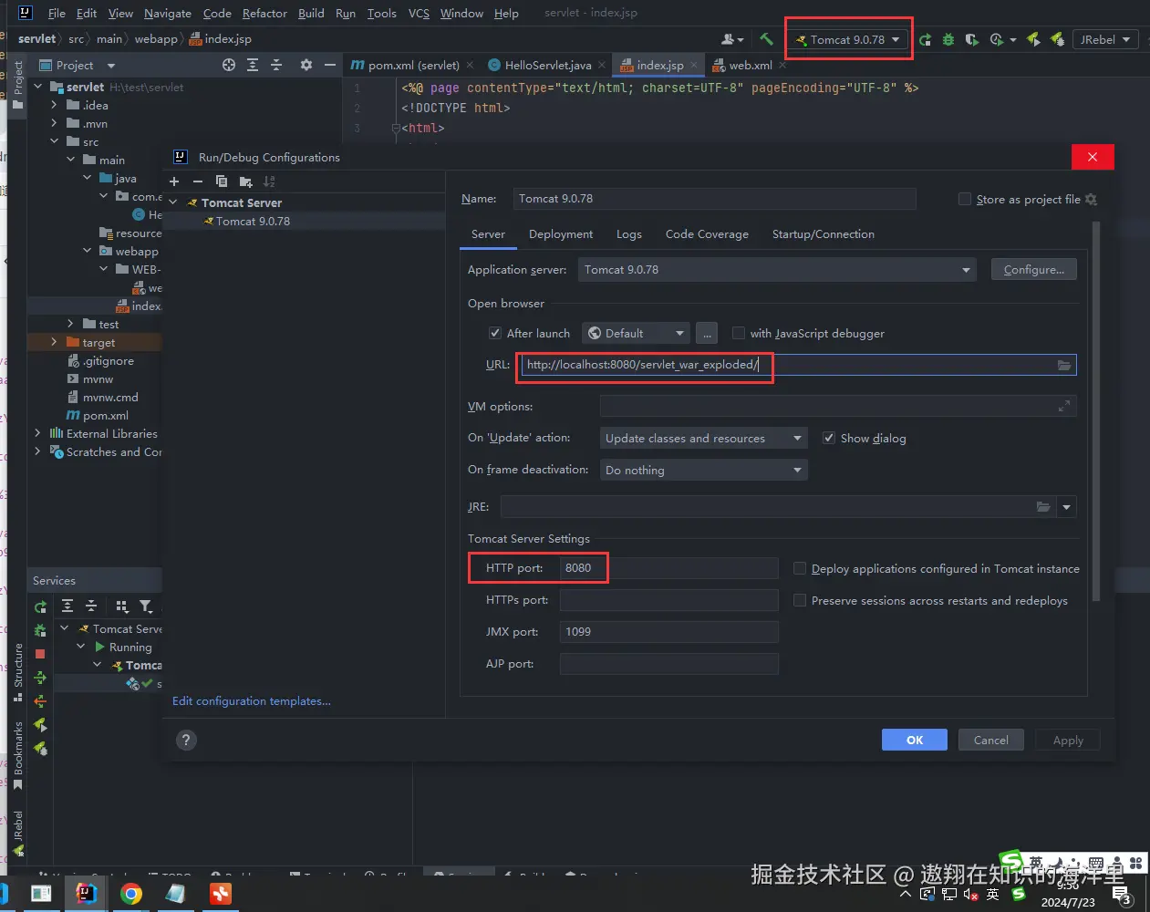Click Run with Coverage icon in main toolbar
The height and width of the screenshot is (912, 1150).
click(972, 39)
